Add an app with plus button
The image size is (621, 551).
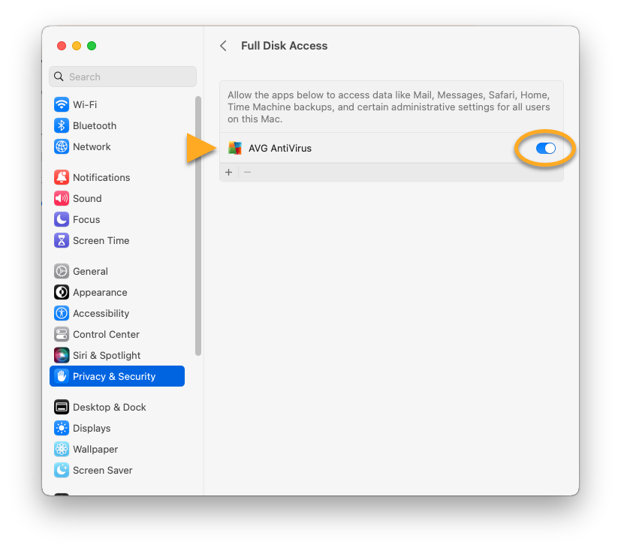pyautogui.click(x=229, y=172)
